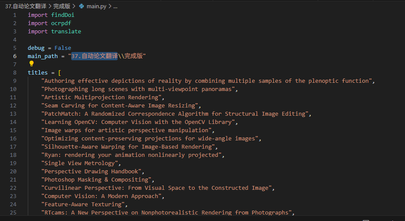Click the "Seam Carving for Content-Aware" string
Screen dimensions: 405x221
point(120,106)
